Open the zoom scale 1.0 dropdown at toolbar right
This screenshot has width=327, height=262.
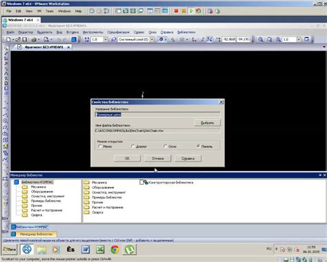coord(299,39)
